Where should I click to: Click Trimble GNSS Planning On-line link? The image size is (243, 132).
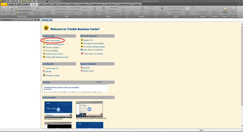click(x=57, y=57)
